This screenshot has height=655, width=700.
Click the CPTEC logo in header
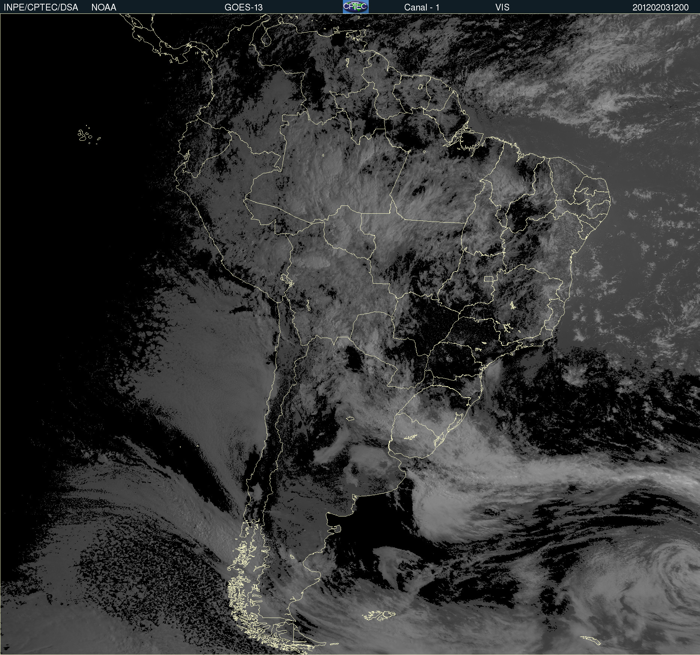point(356,7)
